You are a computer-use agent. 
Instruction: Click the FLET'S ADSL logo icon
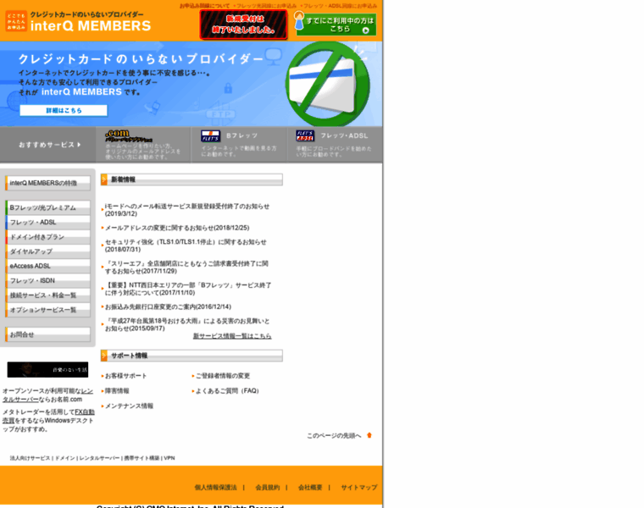[305, 135]
